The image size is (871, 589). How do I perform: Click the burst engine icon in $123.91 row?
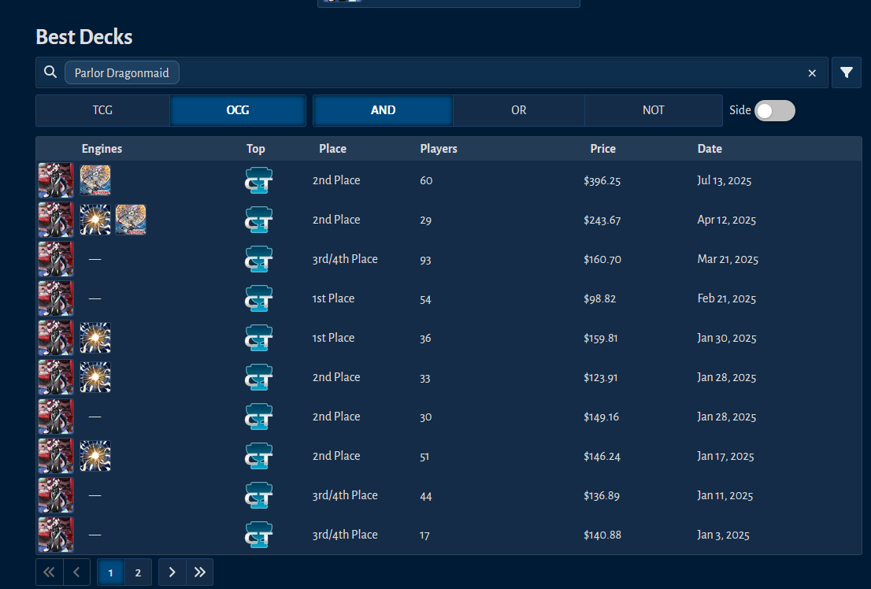(x=95, y=377)
